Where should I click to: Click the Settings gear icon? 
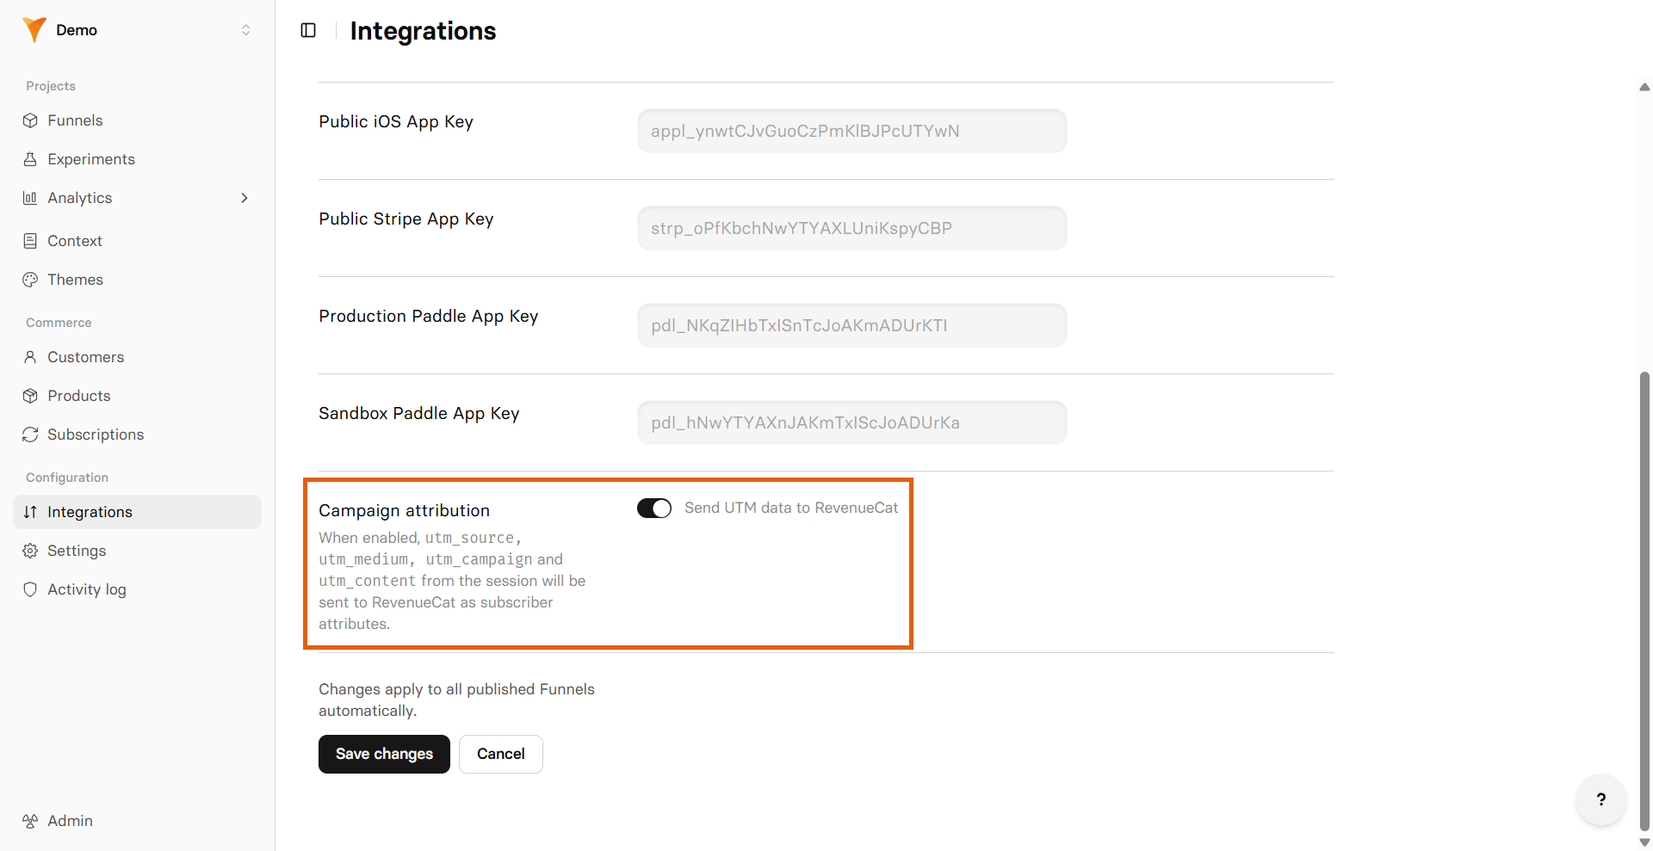pyautogui.click(x=30, y=551)
